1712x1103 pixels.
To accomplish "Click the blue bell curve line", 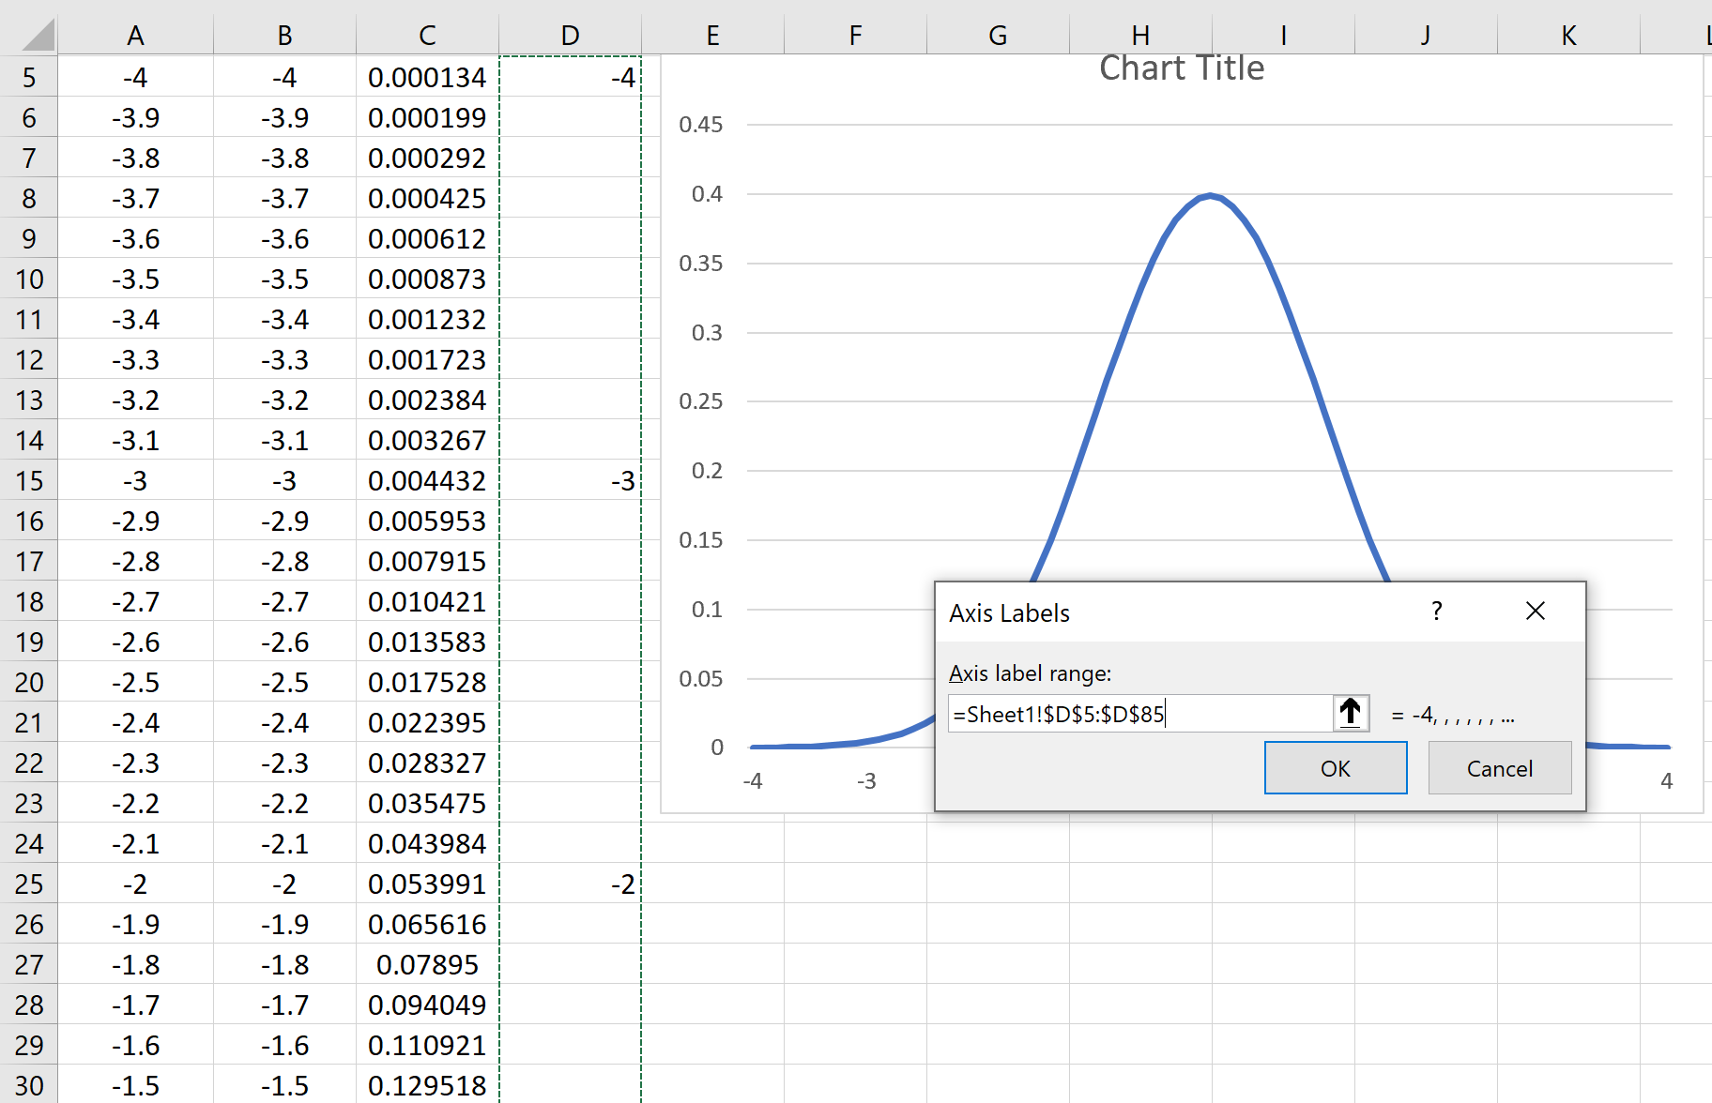I will coord(1211,197).
